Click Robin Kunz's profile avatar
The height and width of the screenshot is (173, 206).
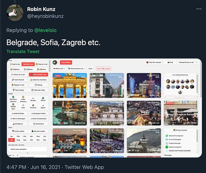(x=15, y=13)
